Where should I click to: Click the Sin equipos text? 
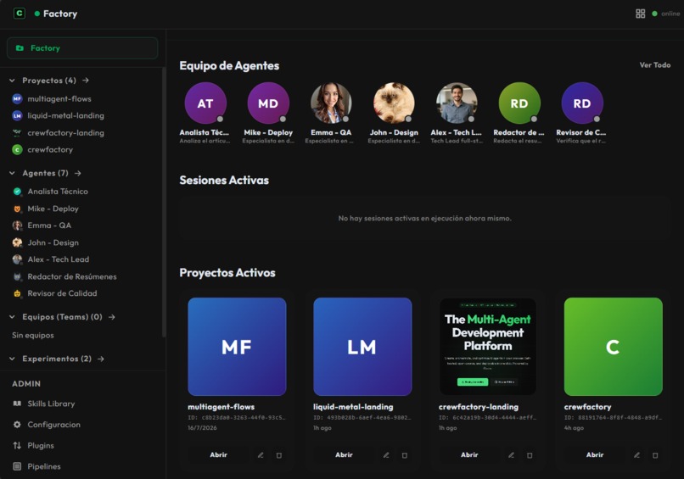(33, 335)
